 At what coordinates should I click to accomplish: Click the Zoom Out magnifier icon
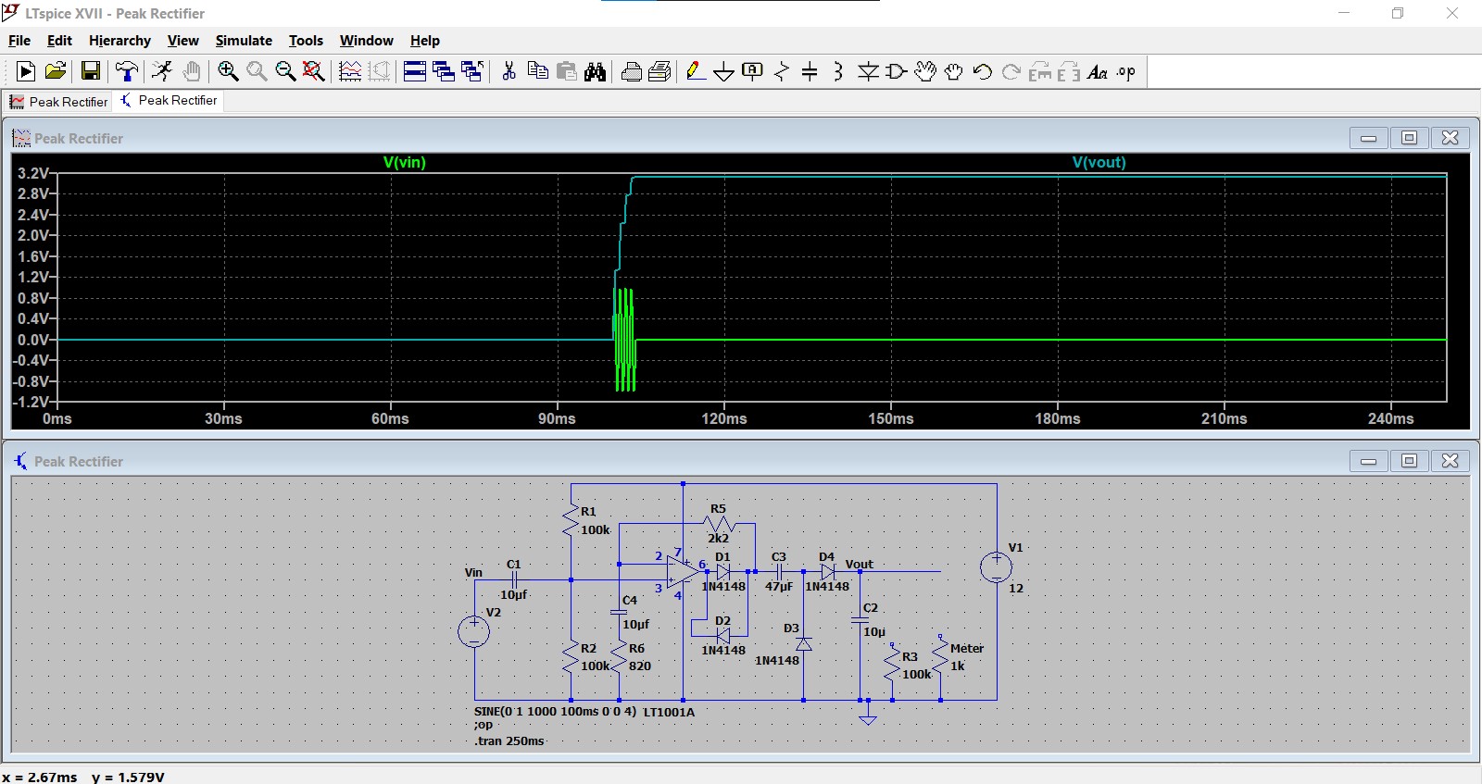[285, 71]
